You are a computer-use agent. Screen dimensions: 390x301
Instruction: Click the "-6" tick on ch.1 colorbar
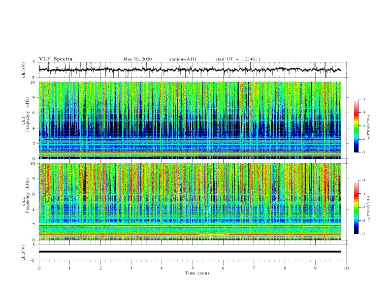[x=363, y=139]
